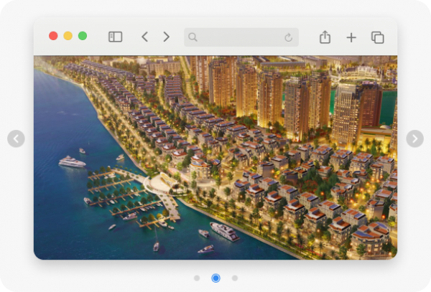
Task: Open a new tab with plus icon
Action: click(x=351, y=37)
